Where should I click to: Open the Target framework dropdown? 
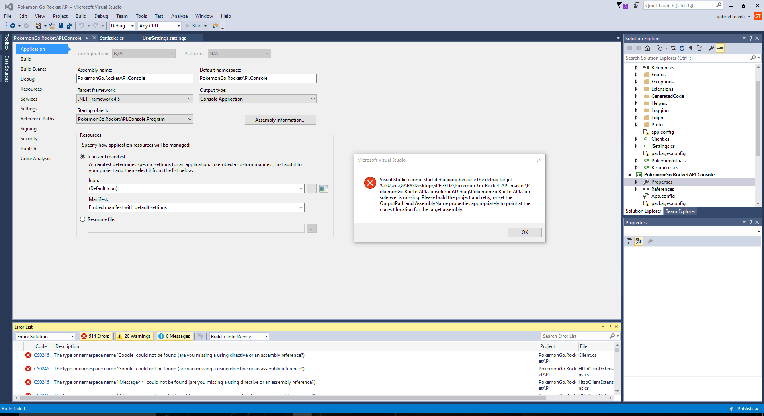[x=135, y=99]
